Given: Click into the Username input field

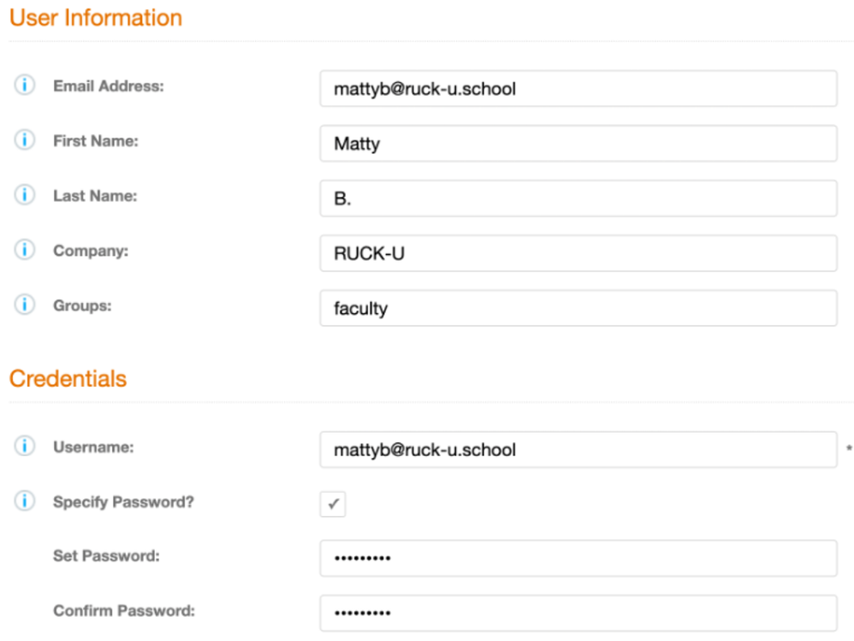Looking at the screenshot, I should [578, 449].
